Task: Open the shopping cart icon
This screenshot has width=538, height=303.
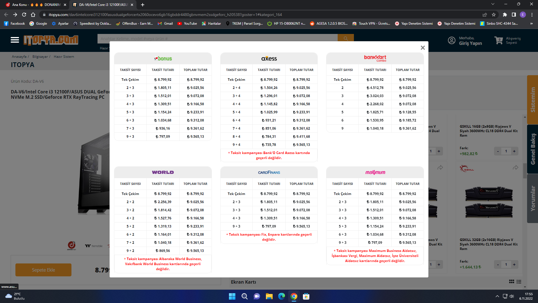Action: (x=499, y=40)
